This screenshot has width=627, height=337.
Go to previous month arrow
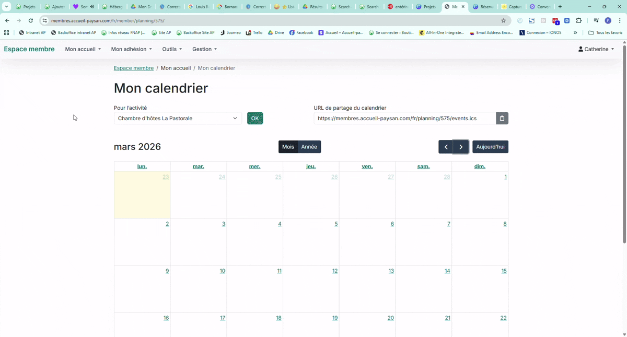(x=446, y=147)
